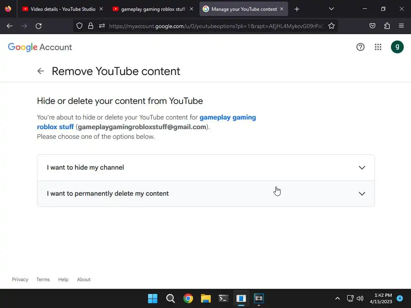Go forward one page in browser
The image size is (411, 308).
[x=24, y=26]
